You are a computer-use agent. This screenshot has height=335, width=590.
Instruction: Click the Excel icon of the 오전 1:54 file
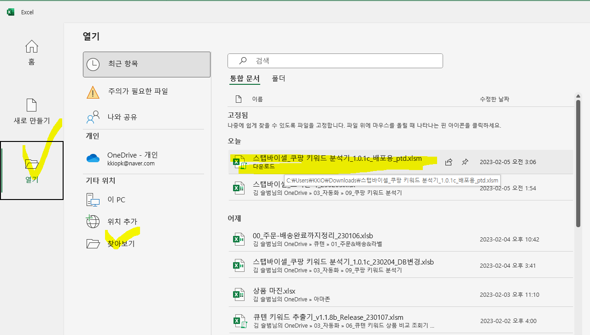coord(239,188)
